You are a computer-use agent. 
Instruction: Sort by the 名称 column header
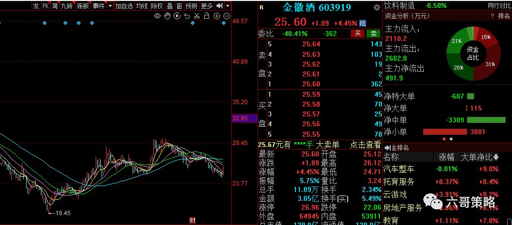(392, 157)
